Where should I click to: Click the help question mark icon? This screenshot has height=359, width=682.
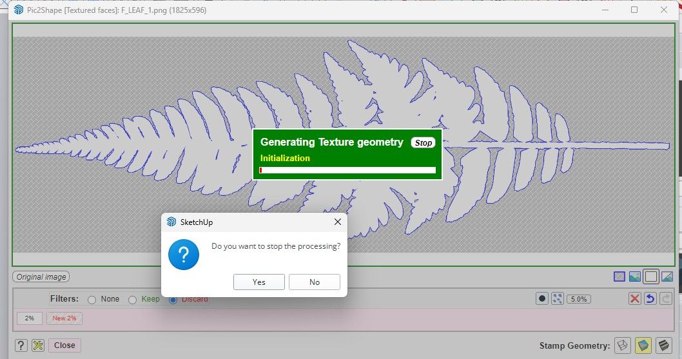[21, 345]
